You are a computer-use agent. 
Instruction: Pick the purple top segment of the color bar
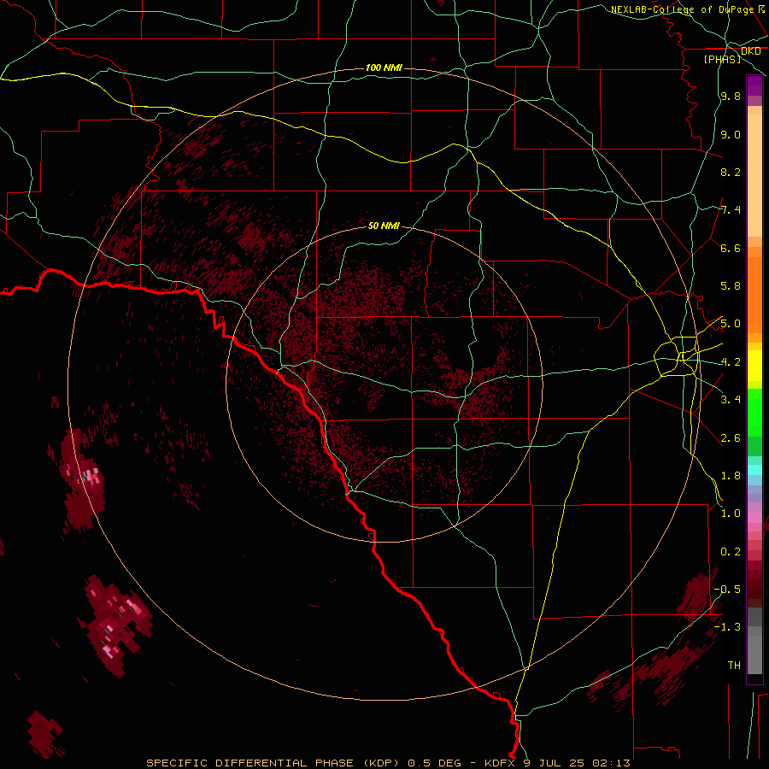pos(754,85)
